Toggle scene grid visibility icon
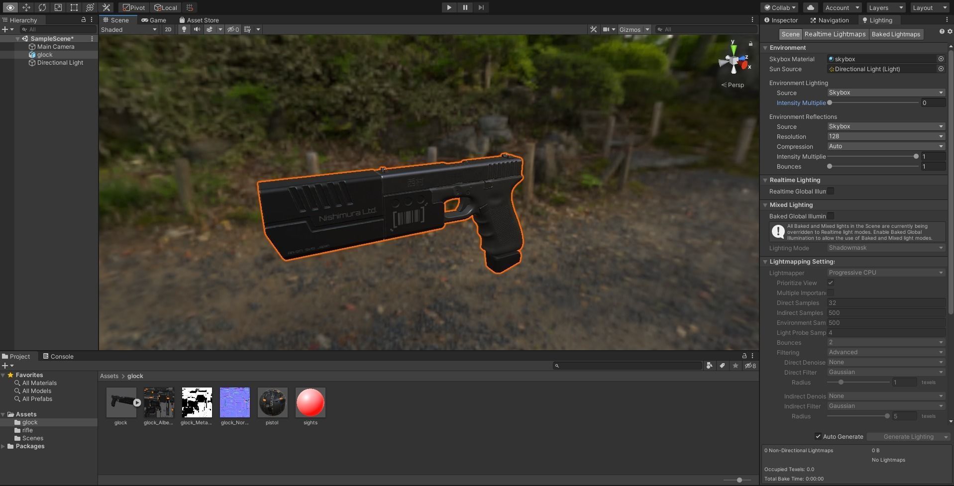 click(x=247, y=29)
